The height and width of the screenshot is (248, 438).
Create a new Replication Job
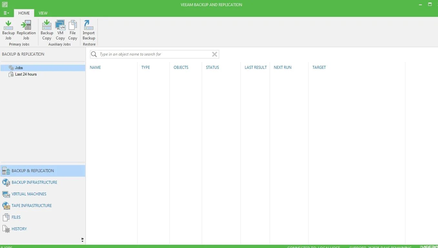(x=26, y=30)
